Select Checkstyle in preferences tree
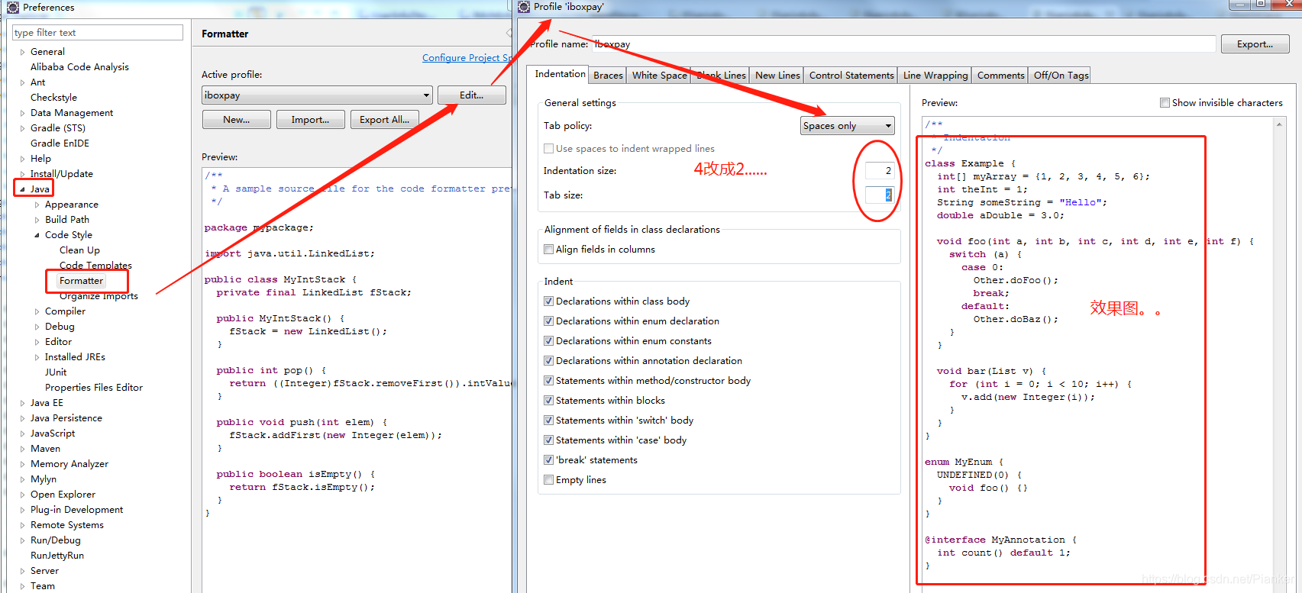 pos(53,98)
